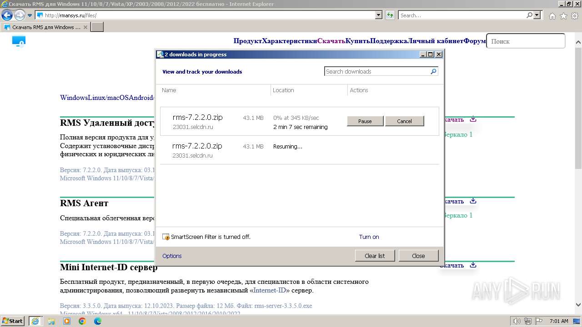Image resolution: width=582 pixels, height=327 pixels.
Task: Cancel the rms-7.2.2.0.zip download
Action: coord(404,121)
